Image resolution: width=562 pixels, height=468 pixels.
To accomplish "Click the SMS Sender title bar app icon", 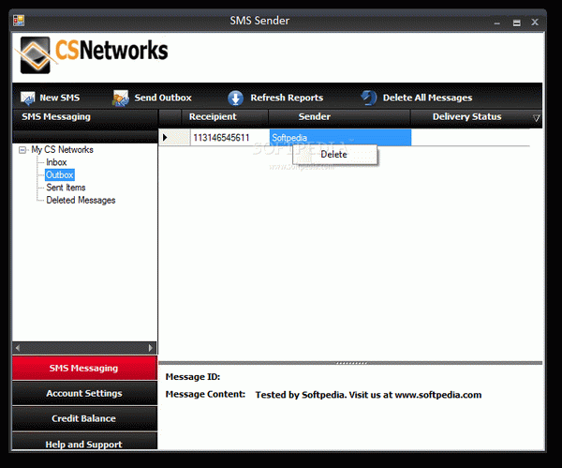I will tap(19, 21).
